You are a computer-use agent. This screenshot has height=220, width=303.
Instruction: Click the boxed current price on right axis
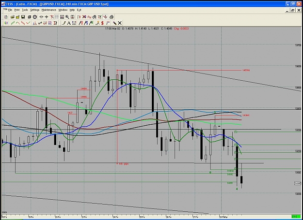pos(298,183)
